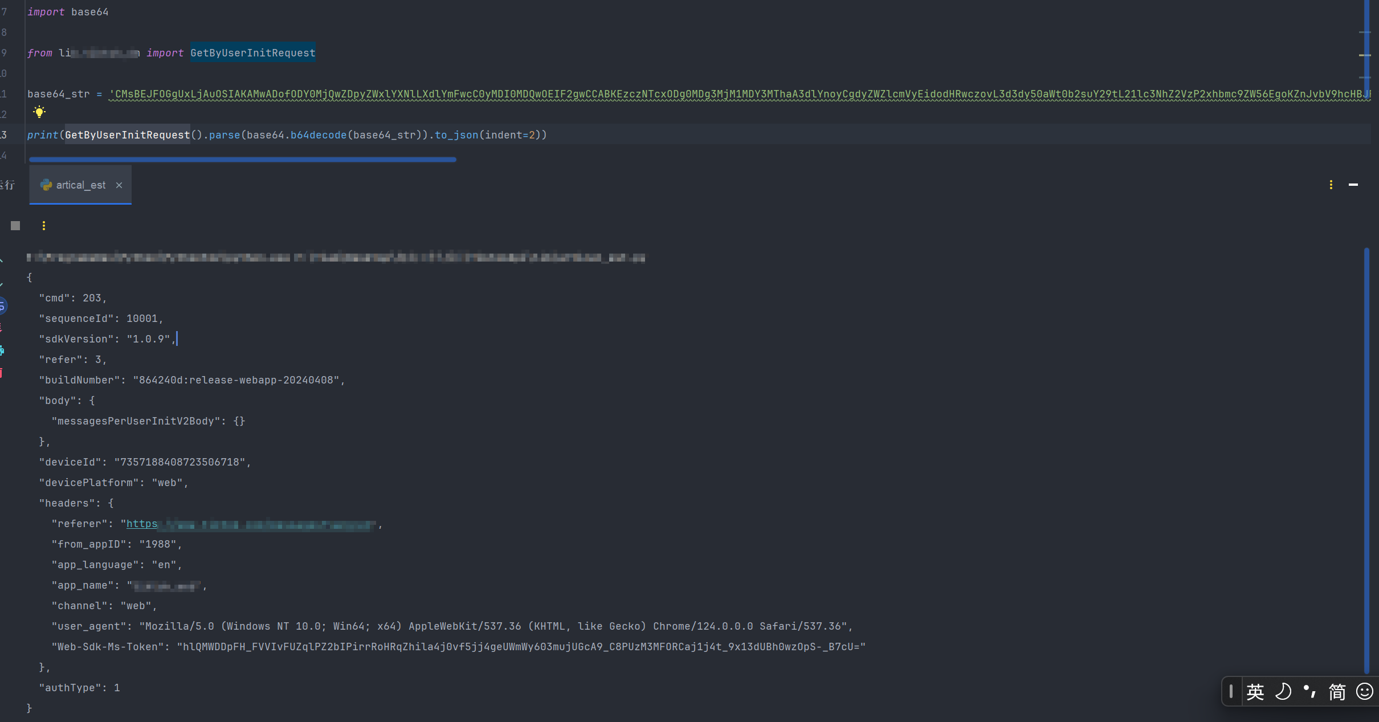Click the "refer": 3 output line

[73, 360]
